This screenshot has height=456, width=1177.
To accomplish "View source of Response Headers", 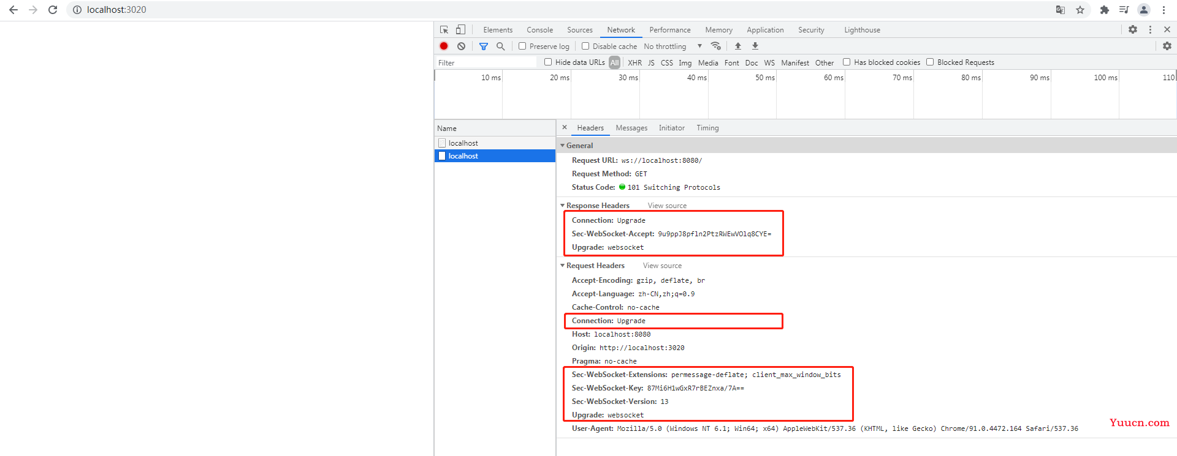I will pyautogui.click(x=667, y=206).
